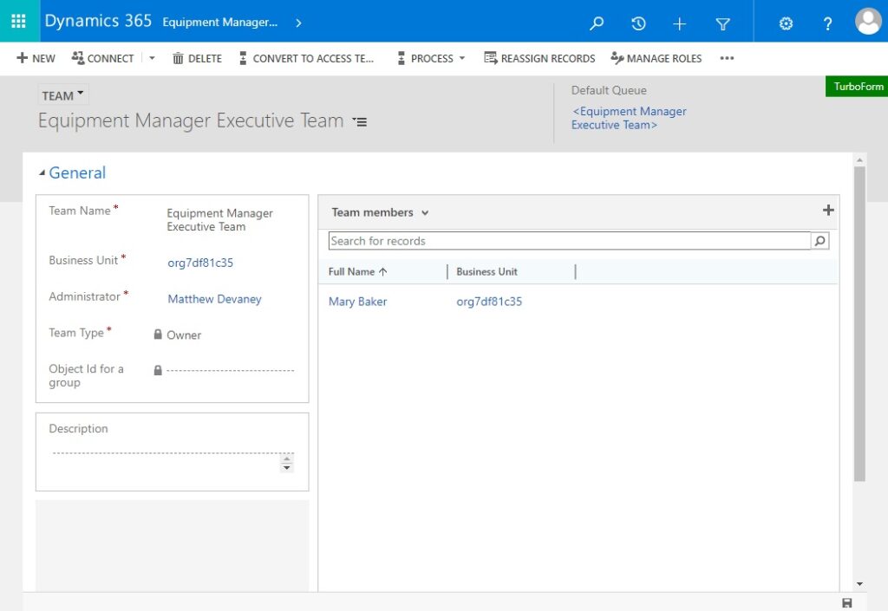Open team member Mary Baker's record
Screen dimensions: 888x611
pyautogui.click(x=357, y=302)
